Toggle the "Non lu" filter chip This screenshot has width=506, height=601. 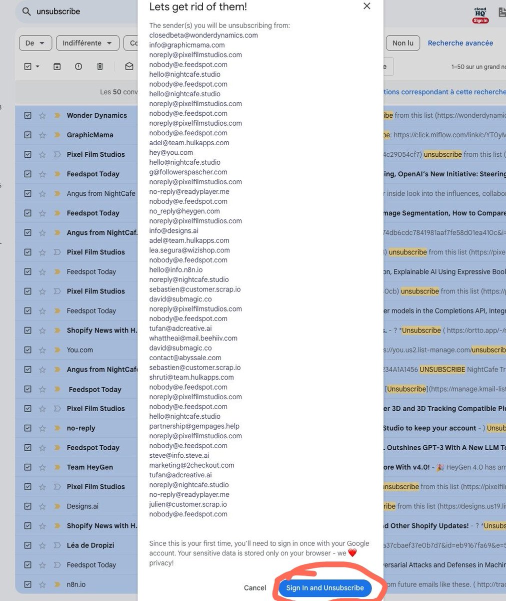402,43
